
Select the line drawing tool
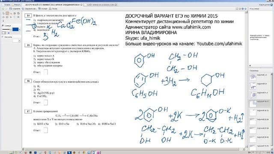tap(11, 13)
